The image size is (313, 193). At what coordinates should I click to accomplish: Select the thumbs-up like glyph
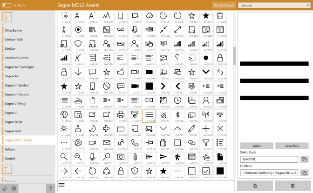pyautogui.click(x=121, y=73)
